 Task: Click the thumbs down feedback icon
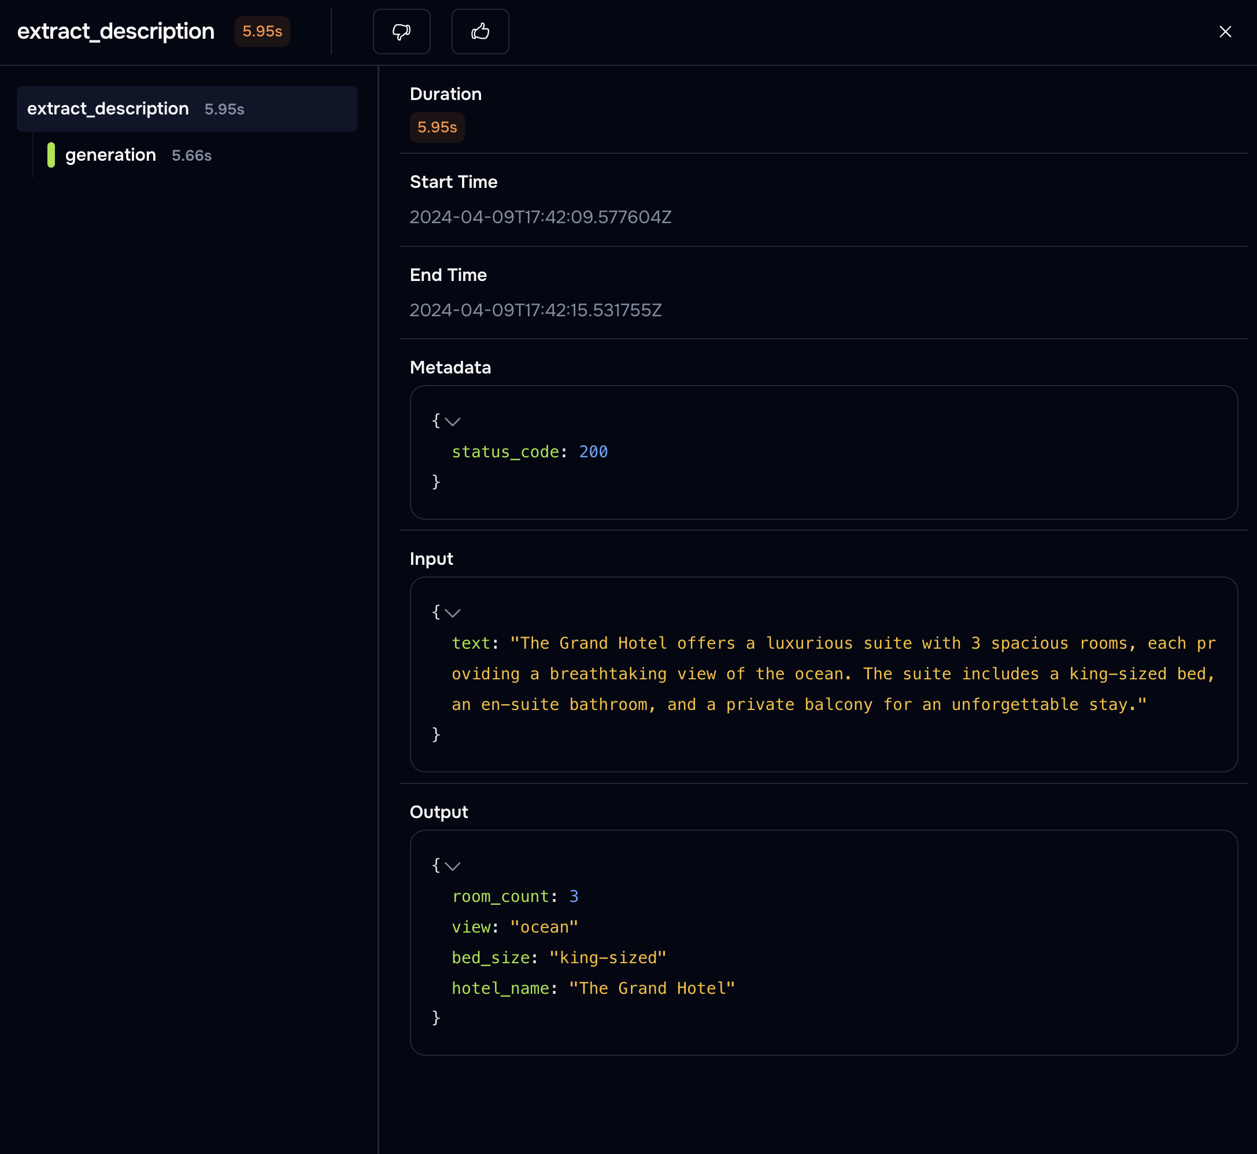[401, 31]
